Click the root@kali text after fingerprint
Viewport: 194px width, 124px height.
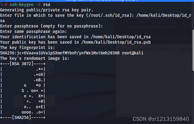(x=133, y=53)
